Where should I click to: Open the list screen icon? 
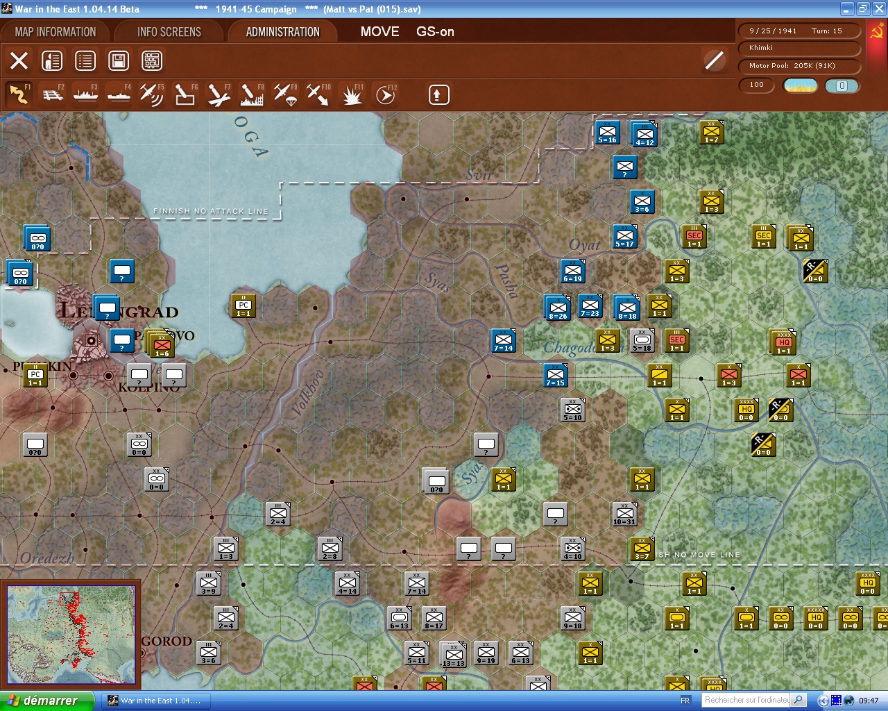(x=85, y=60)
